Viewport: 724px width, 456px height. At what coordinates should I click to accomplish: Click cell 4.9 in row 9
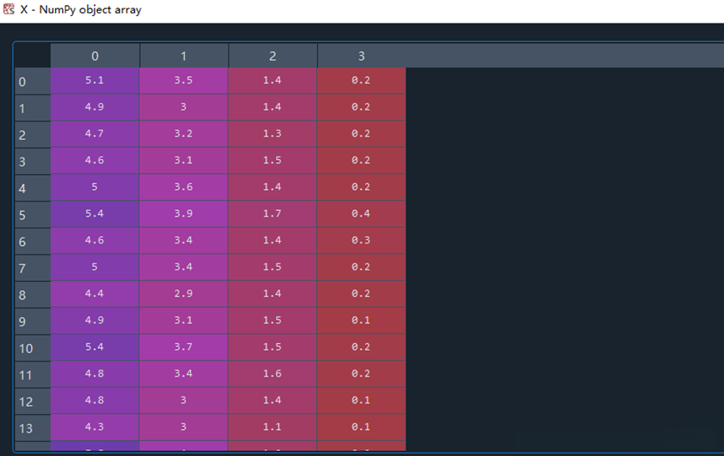tap(95, 320)
